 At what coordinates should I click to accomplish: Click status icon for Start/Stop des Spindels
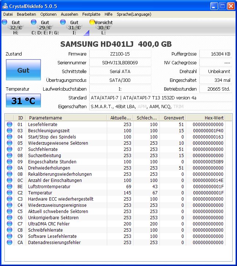click(10, 137)
